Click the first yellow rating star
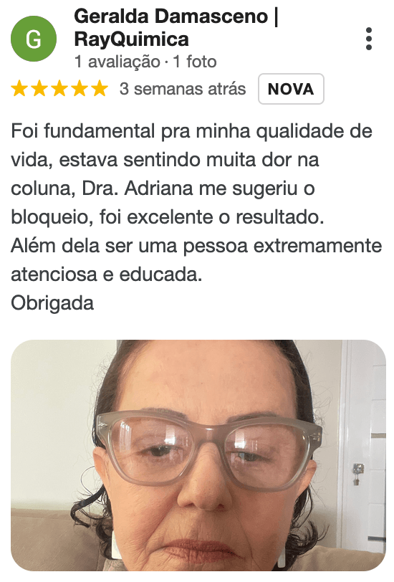Screen dimensions: 394x582 [x=19, y=89]
